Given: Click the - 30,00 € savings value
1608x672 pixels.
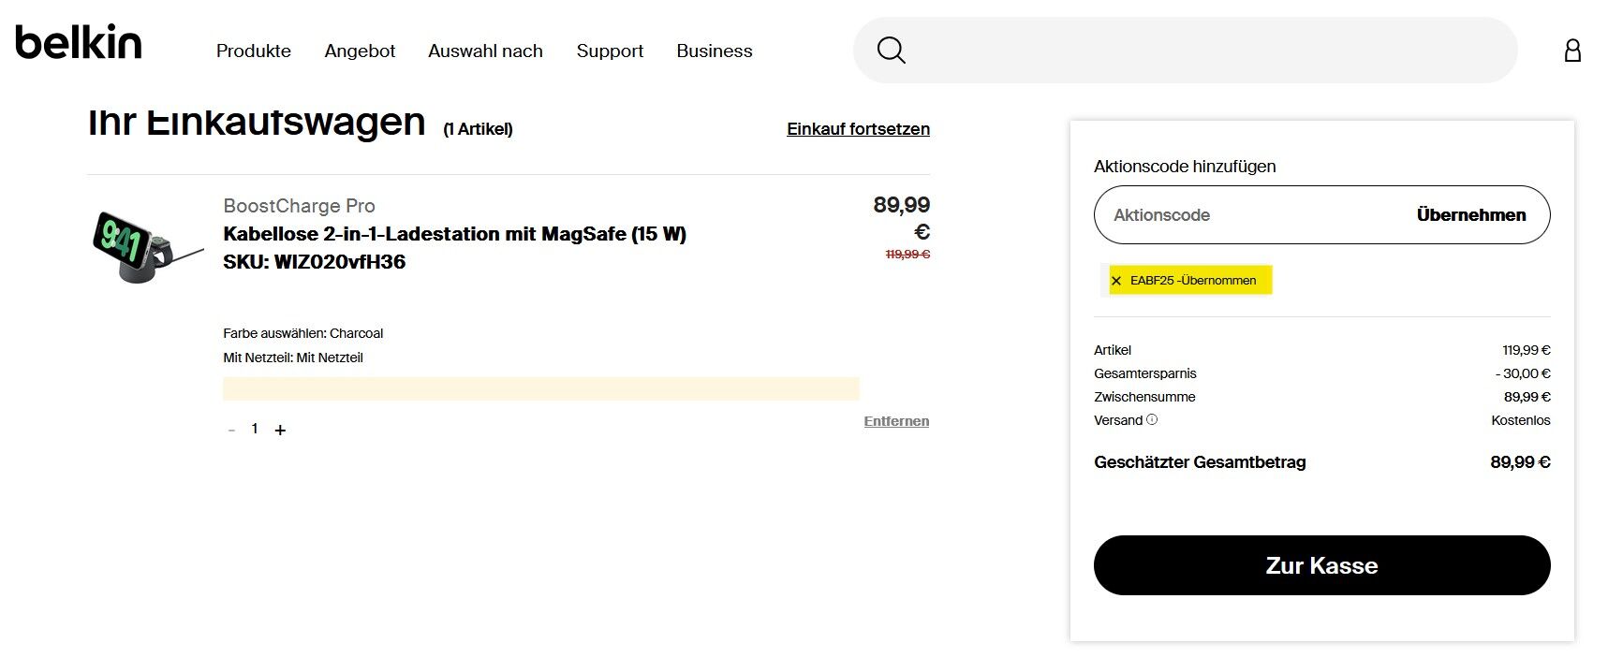Looking at the screenshot, I should click(x=1523, y=373).
